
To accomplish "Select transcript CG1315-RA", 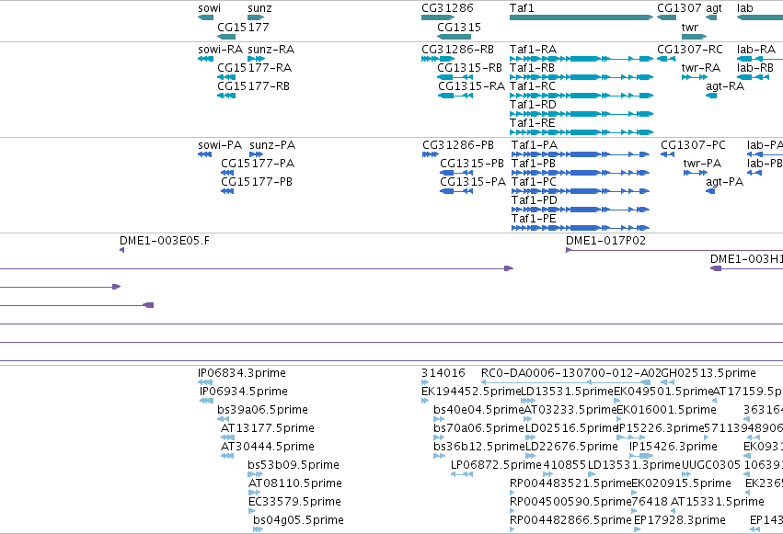I will (471, 86).
